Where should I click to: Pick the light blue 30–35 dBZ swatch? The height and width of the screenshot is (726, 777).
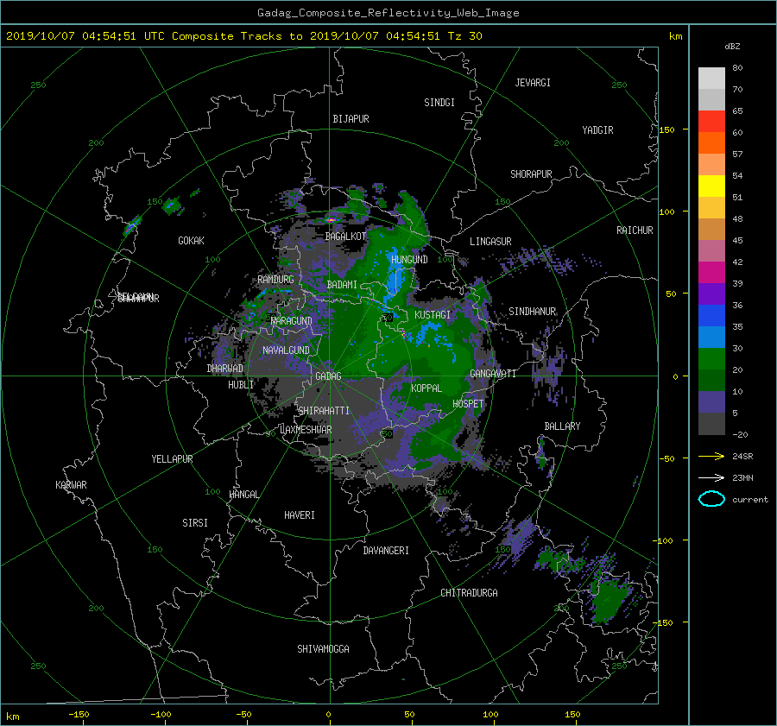point(711,337)
